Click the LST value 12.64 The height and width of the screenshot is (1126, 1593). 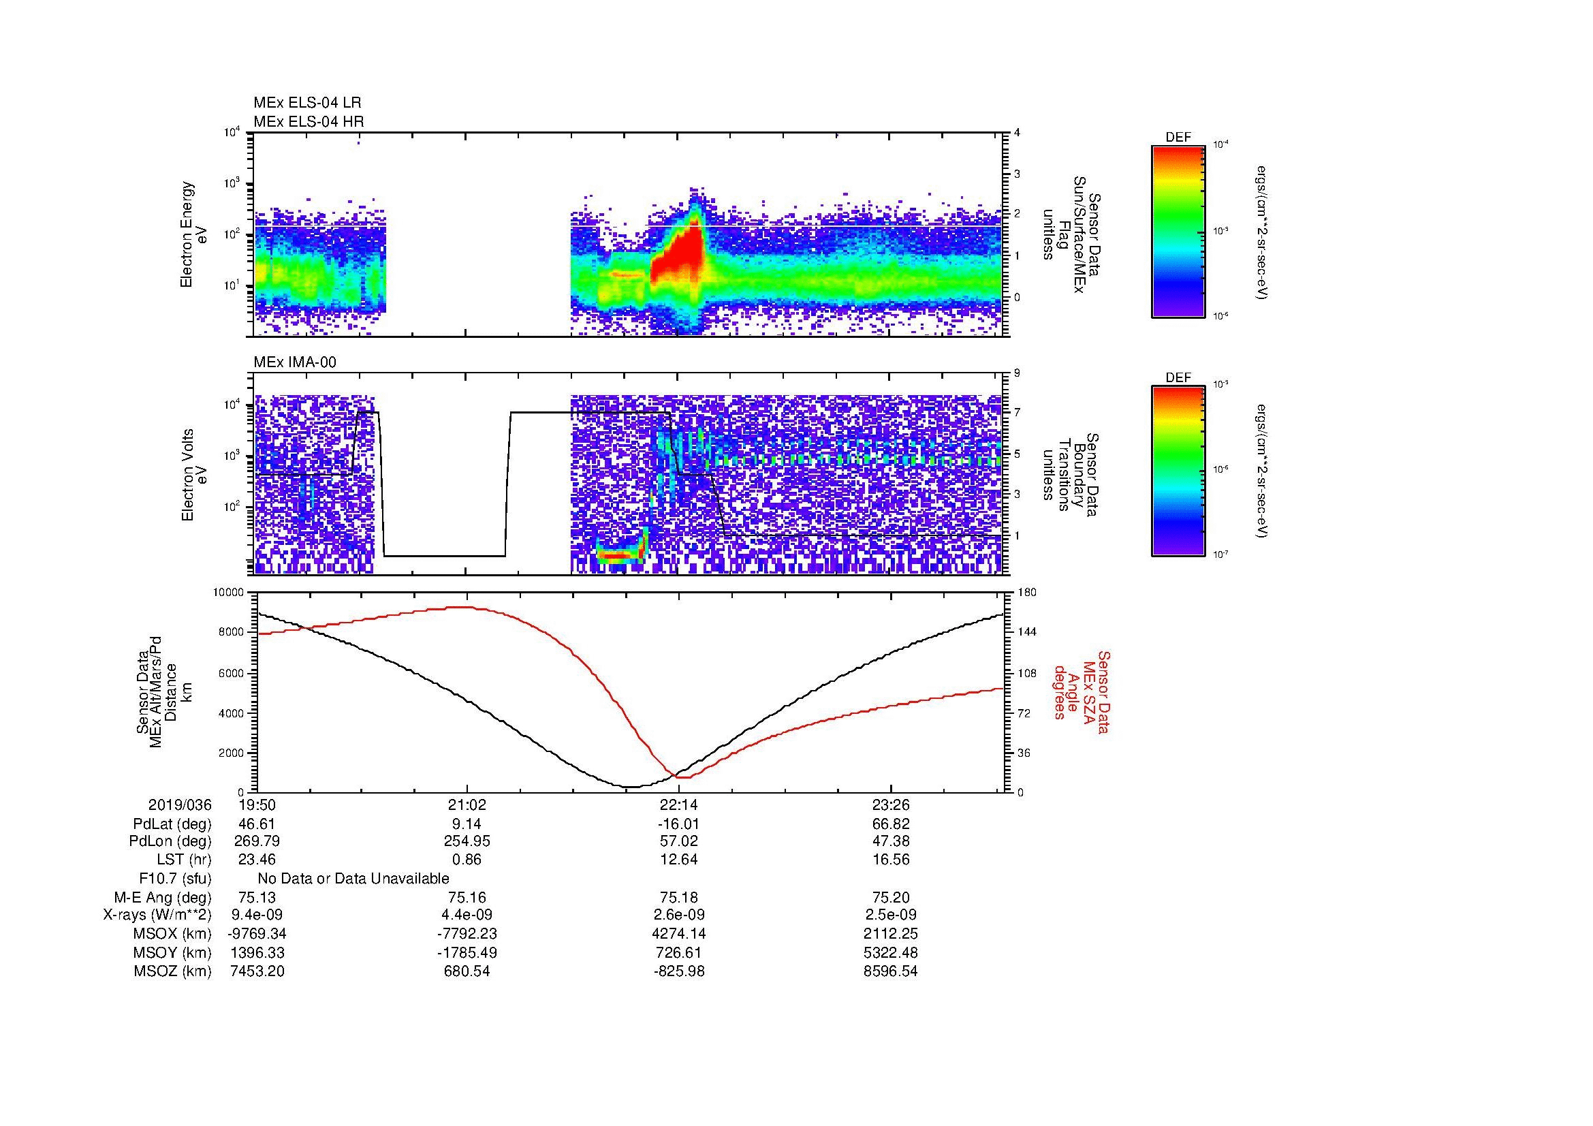[x=678, y=860]
